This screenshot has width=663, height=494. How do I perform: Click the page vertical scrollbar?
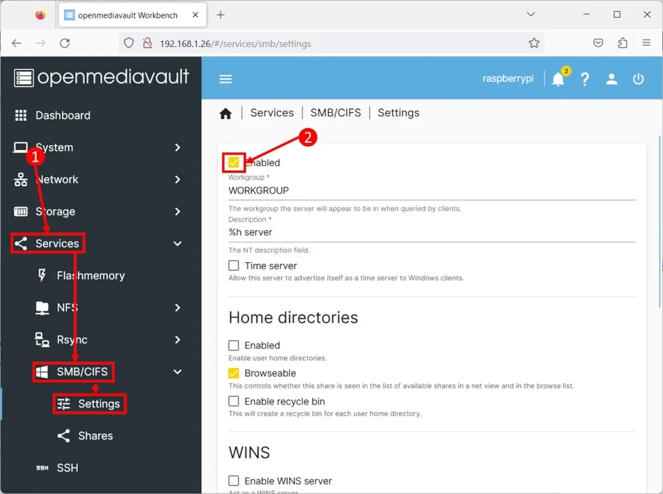[660, 221]
